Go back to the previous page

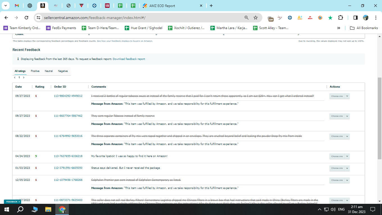click(x=6, y=18)
